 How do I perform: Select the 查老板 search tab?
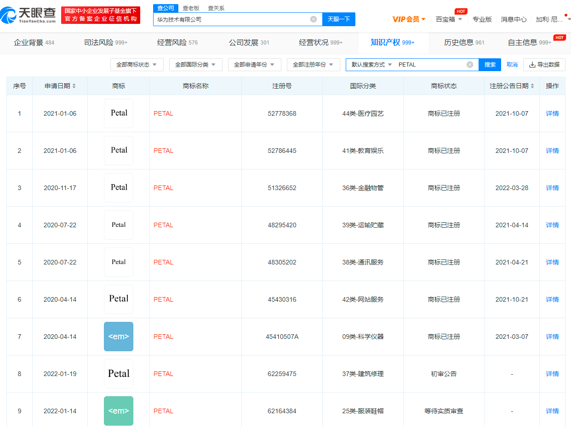[x=191, y=8]
